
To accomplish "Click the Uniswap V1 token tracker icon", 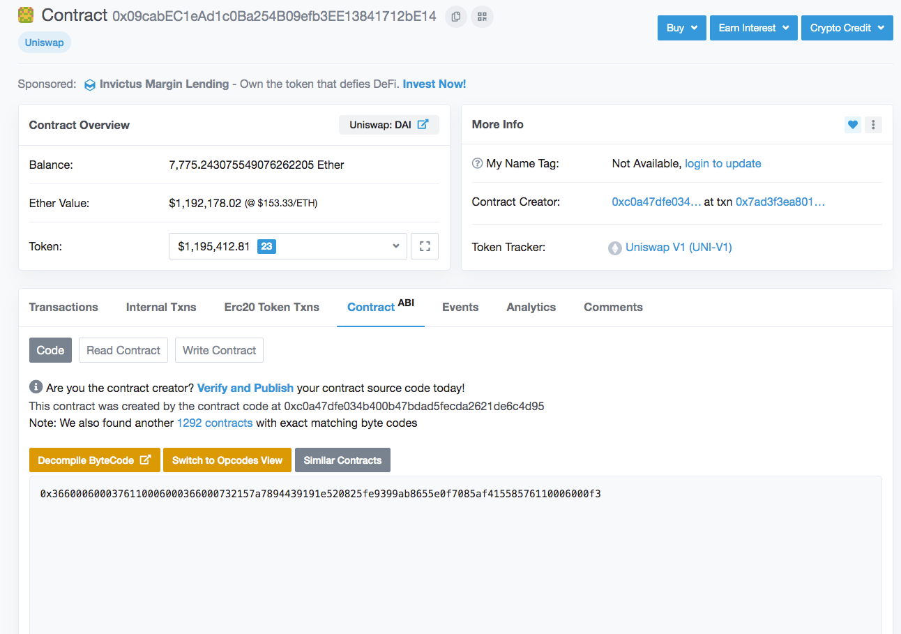I will (x=615, y=248).
